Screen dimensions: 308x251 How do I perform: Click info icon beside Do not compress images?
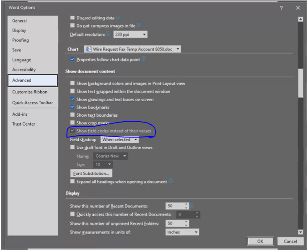click(x=139, y=25)
